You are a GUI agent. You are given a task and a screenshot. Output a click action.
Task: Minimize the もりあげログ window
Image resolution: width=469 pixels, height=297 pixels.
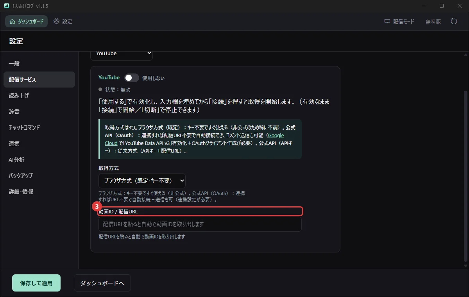[423, 6]
